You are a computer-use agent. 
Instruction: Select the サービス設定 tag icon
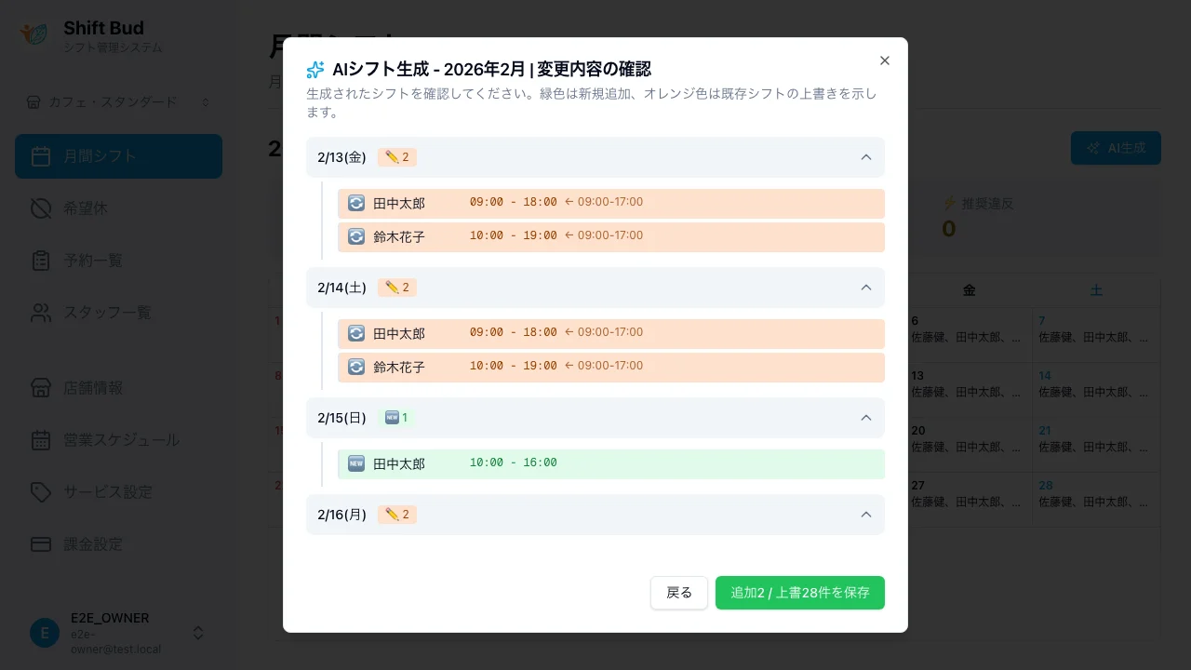[x=41, y=492]
